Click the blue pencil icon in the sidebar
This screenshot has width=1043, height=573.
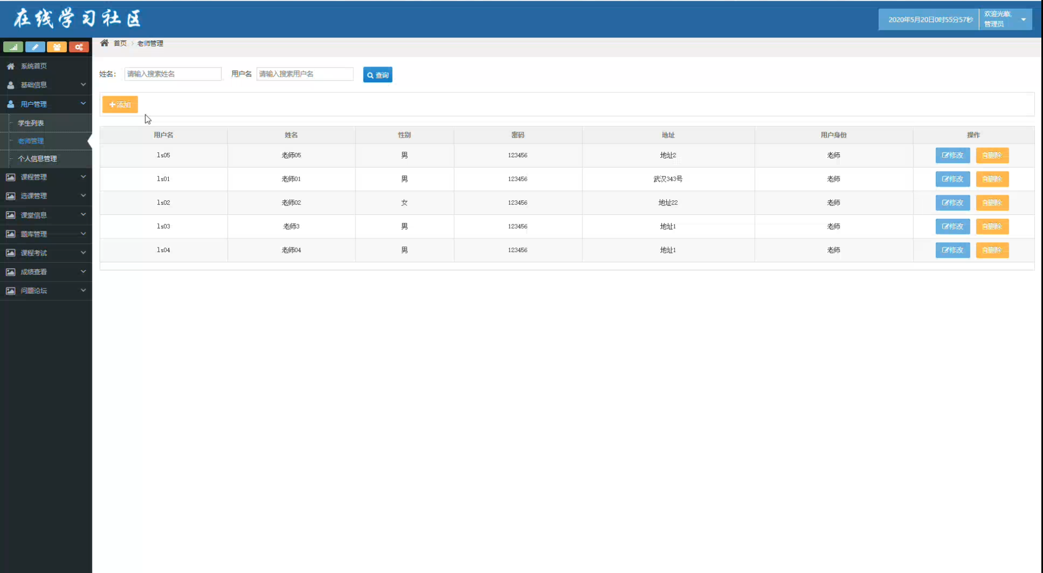point(35,47)
